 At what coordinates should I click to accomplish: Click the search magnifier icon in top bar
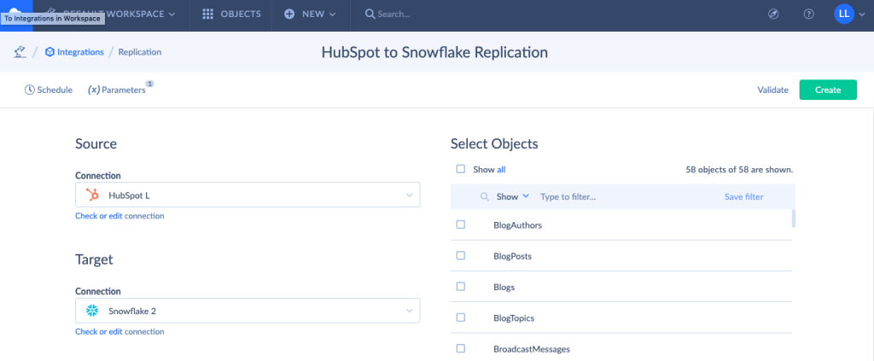point(370,15)
